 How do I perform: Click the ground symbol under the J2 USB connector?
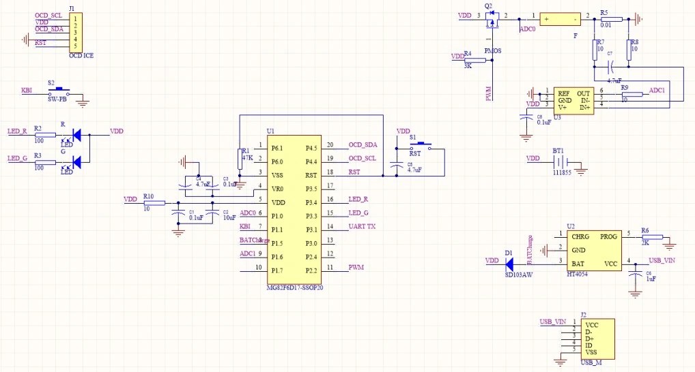coord(561,362)
